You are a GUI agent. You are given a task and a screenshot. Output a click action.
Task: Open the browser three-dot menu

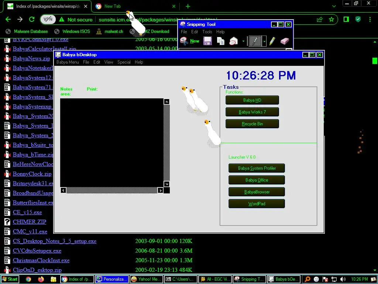click(370, 19)
